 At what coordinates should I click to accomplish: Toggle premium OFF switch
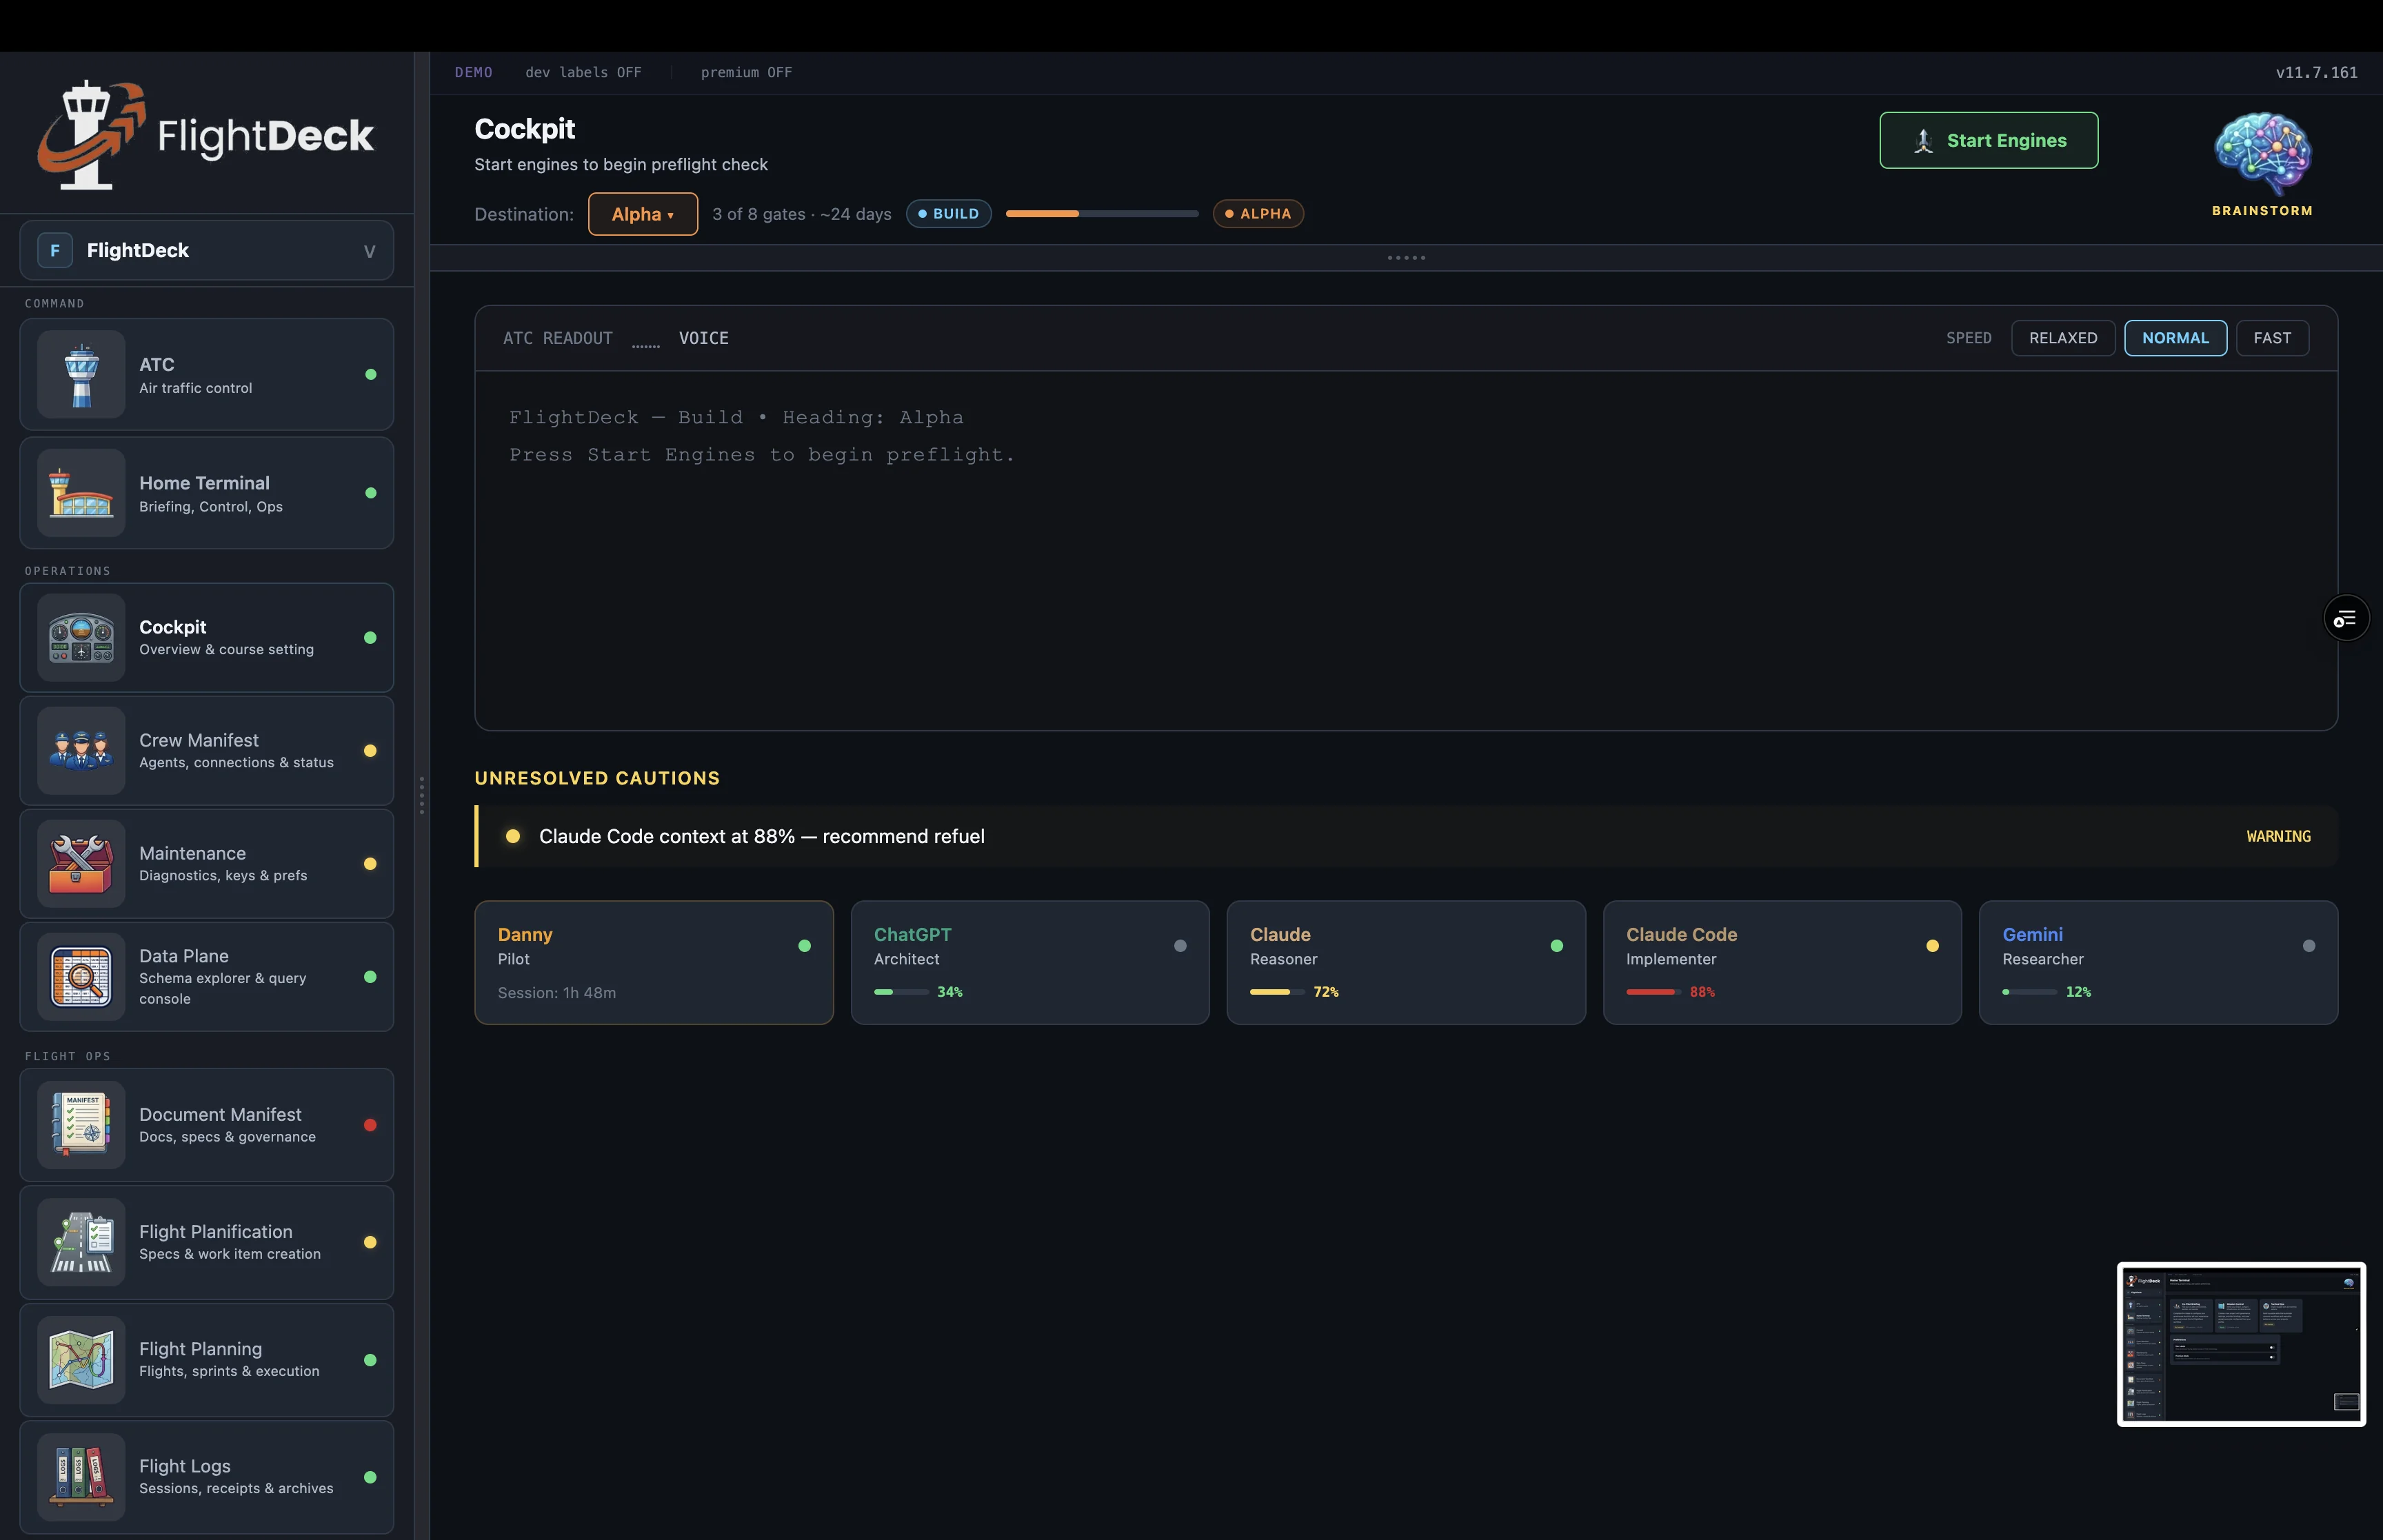click(x=746, y=73)
